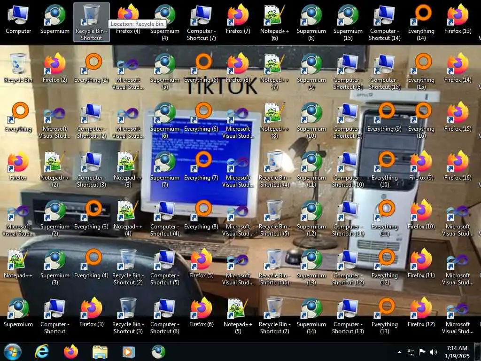Open the network tray icon
This screenshot has width=481, height=361.
click(x=411, y=352)
